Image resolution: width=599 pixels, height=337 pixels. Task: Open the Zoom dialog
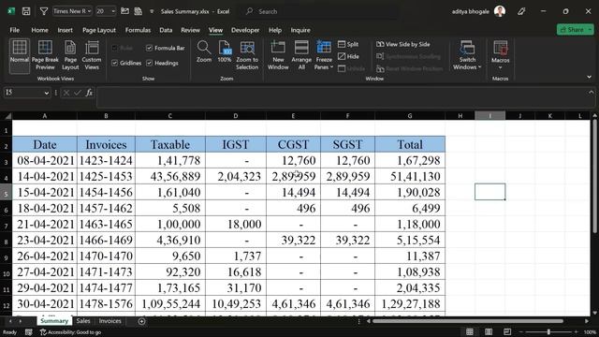coord(204,52)
